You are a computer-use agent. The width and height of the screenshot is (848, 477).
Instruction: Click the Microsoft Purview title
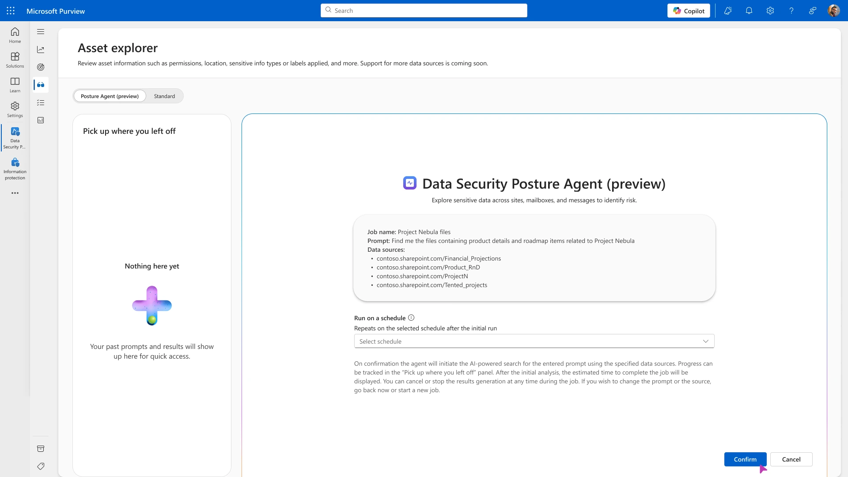click(56, 11)
